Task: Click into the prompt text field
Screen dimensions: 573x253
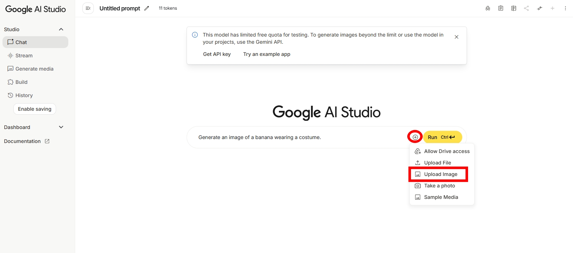Action: point(301,137)
